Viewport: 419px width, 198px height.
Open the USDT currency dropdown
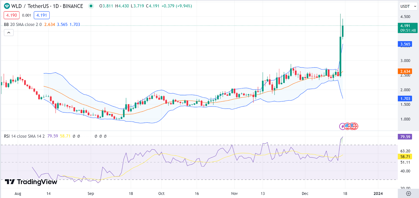tap(408, 6)
